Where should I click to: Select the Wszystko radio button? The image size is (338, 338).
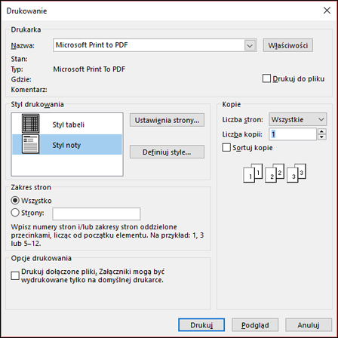15,201
